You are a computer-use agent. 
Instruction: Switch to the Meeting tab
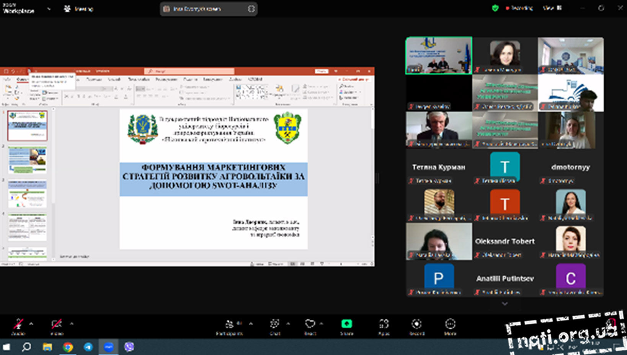point(79,9)
